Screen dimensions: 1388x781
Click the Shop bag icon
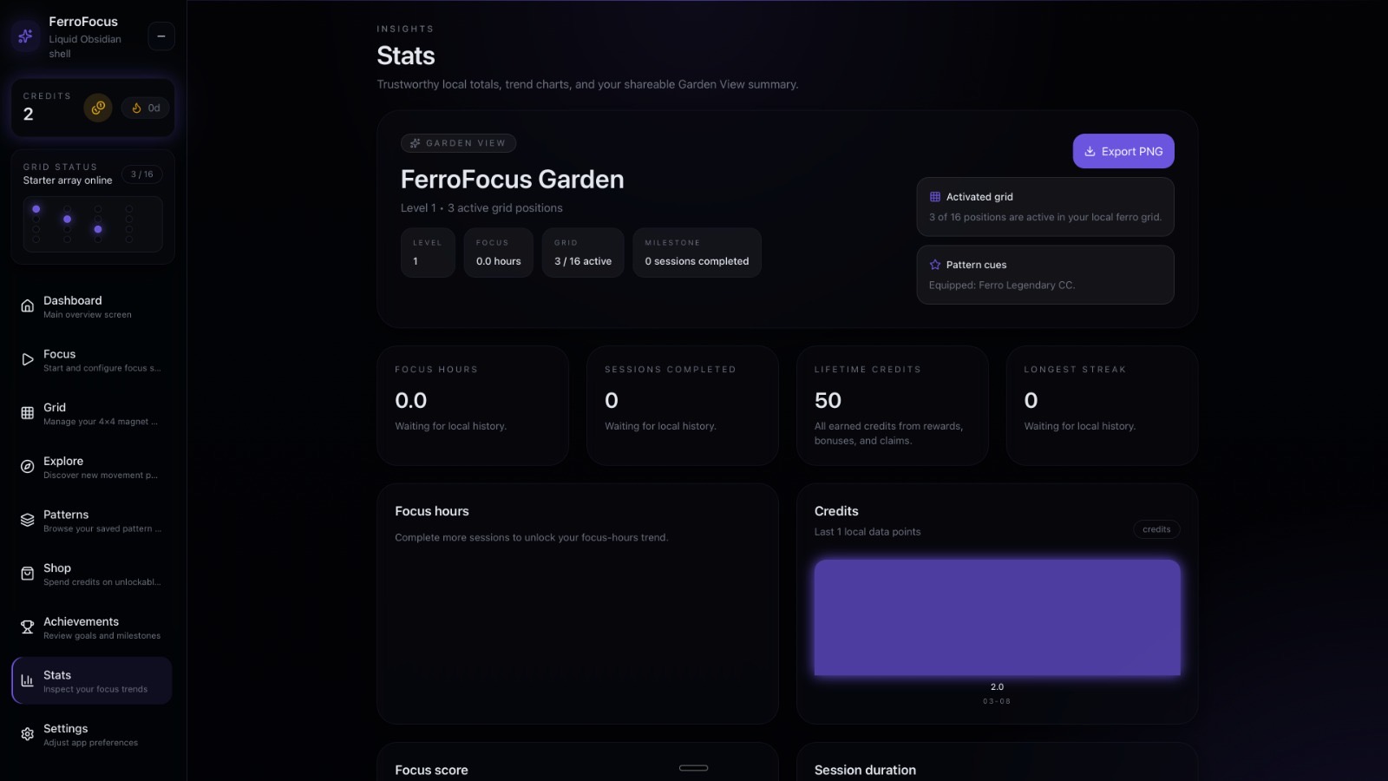(x=28, y=574)
